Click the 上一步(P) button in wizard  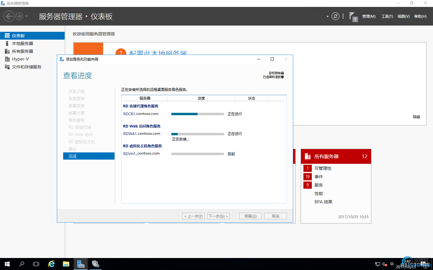click(194, 216)
